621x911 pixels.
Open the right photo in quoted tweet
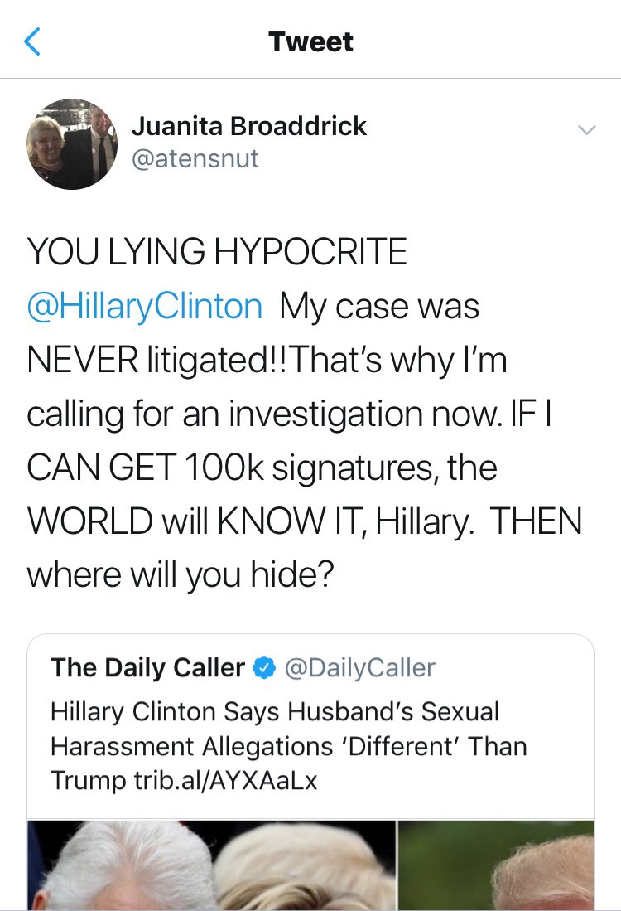pyautogui.click(x=497, y=865)
